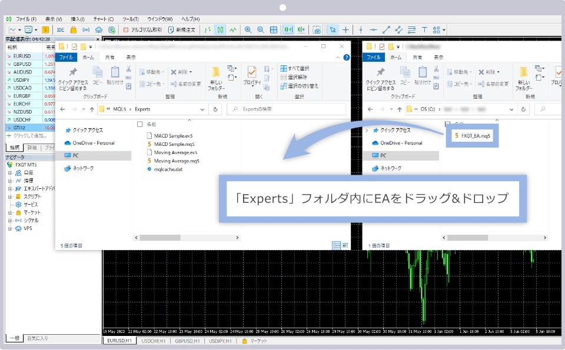
Task: Open the ツール(T) menu
Action: (x=131, y=19)
